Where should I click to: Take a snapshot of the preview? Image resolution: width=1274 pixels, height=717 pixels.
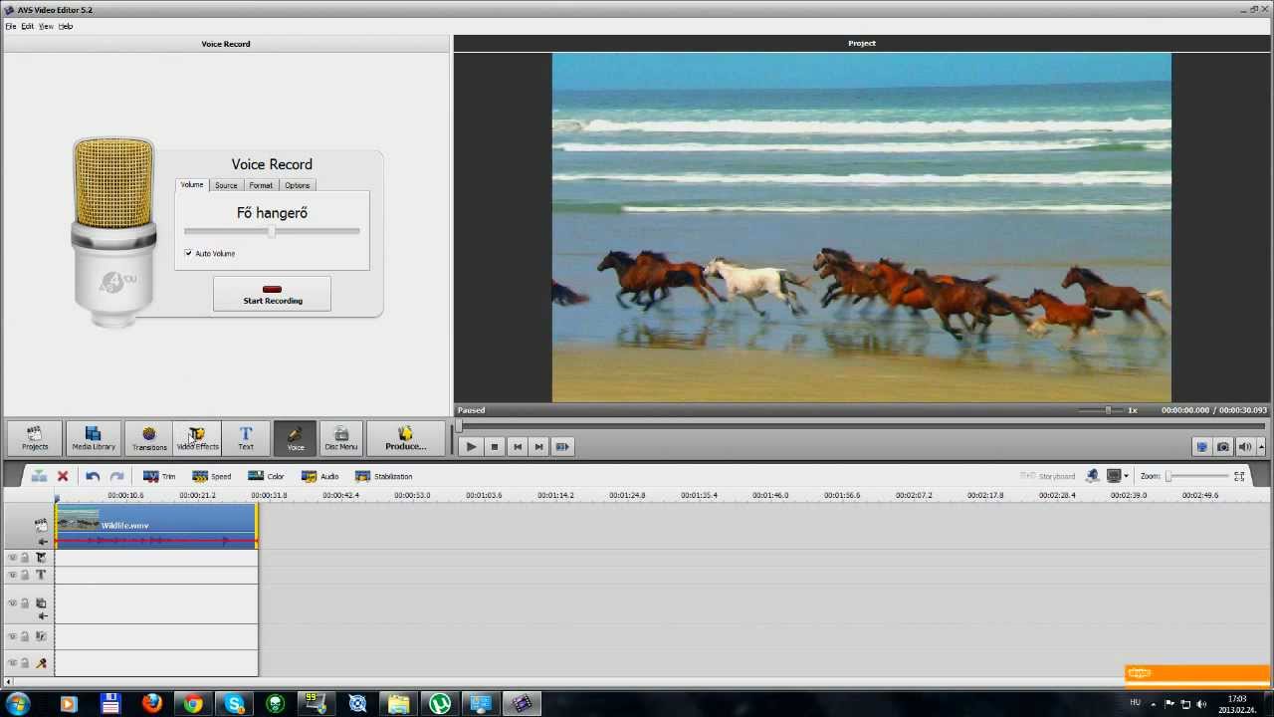[1223, 447]
